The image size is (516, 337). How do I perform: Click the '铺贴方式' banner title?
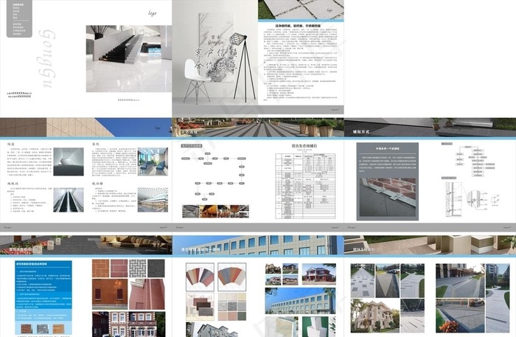(361, 132)
